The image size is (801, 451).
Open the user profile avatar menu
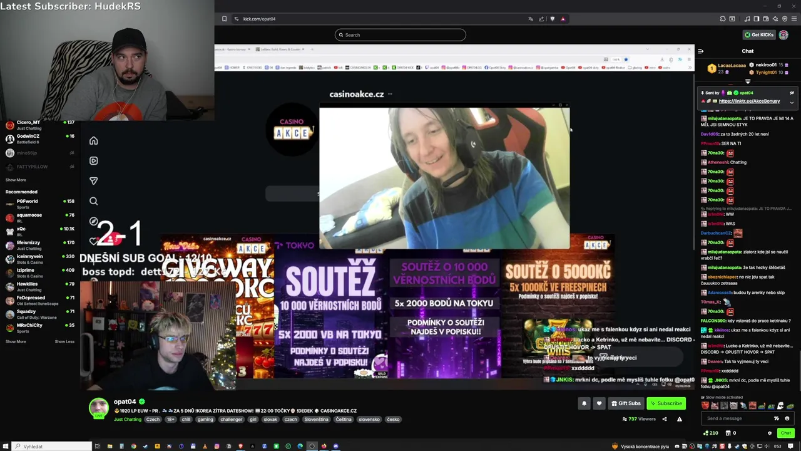[x=783, y=35]
